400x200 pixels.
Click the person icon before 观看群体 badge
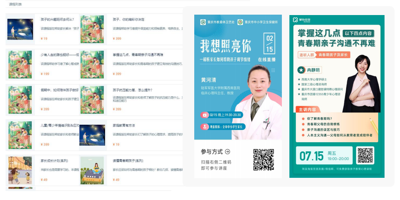pyautogui.click(x=205, y=127)
